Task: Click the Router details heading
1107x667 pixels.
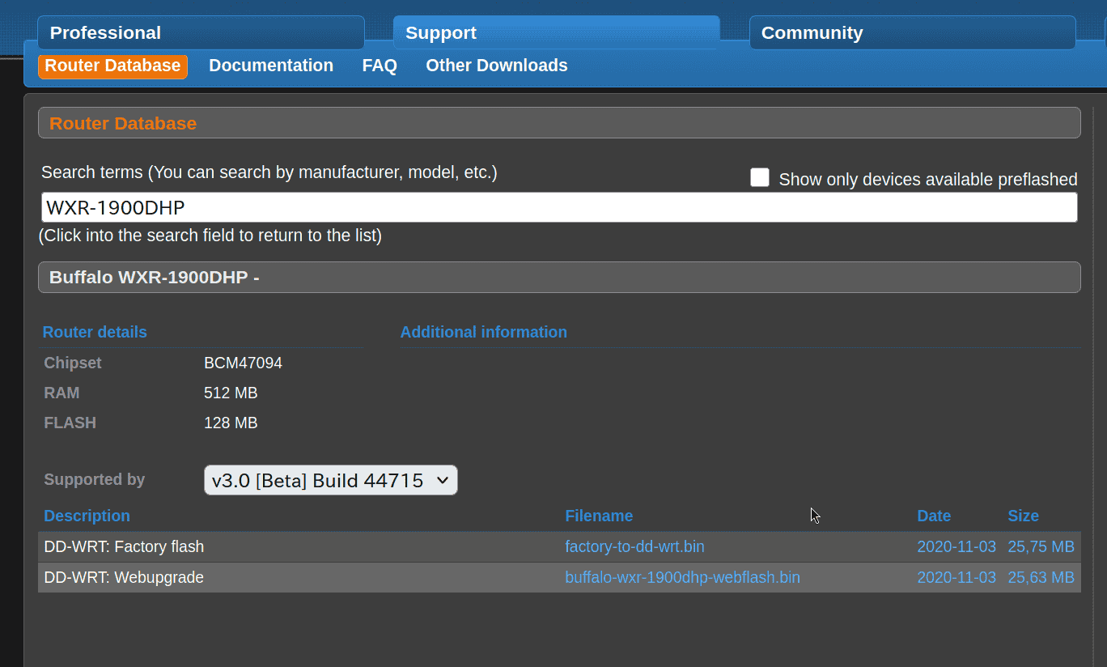Action: click(95, 332)
